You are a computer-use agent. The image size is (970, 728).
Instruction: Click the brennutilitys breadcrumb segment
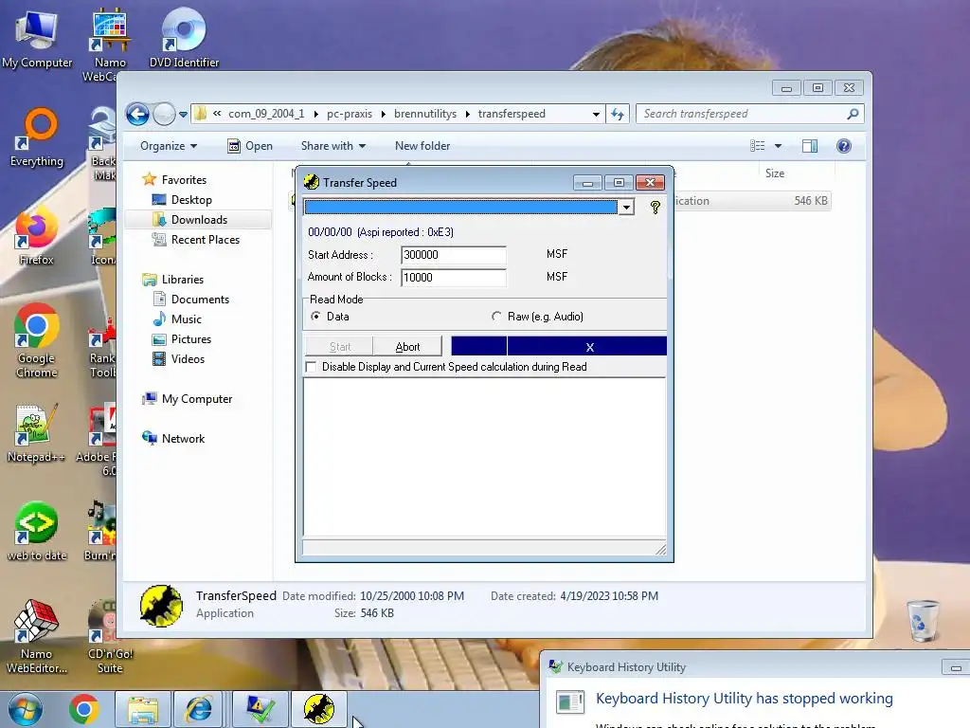coord(425,114)
